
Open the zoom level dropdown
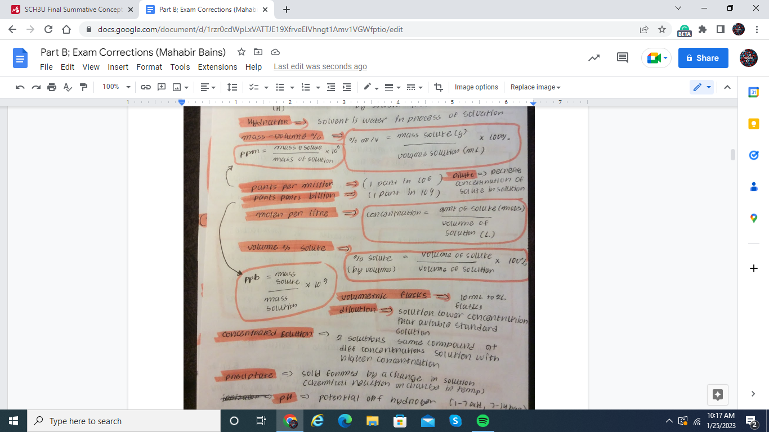(115, 87)
